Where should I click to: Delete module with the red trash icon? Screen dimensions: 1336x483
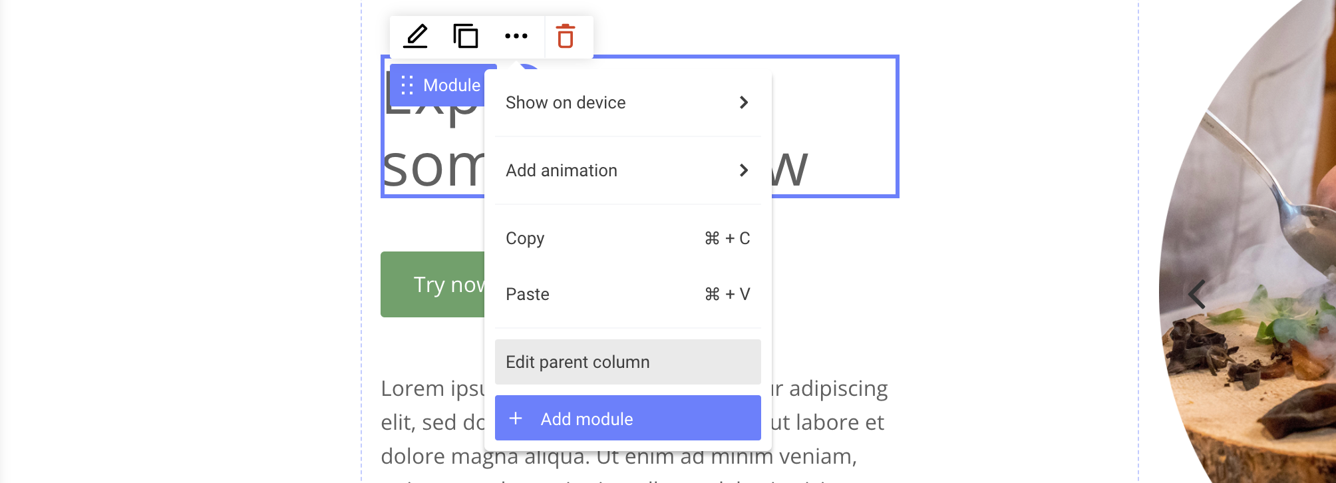click(x=566, y=36)
